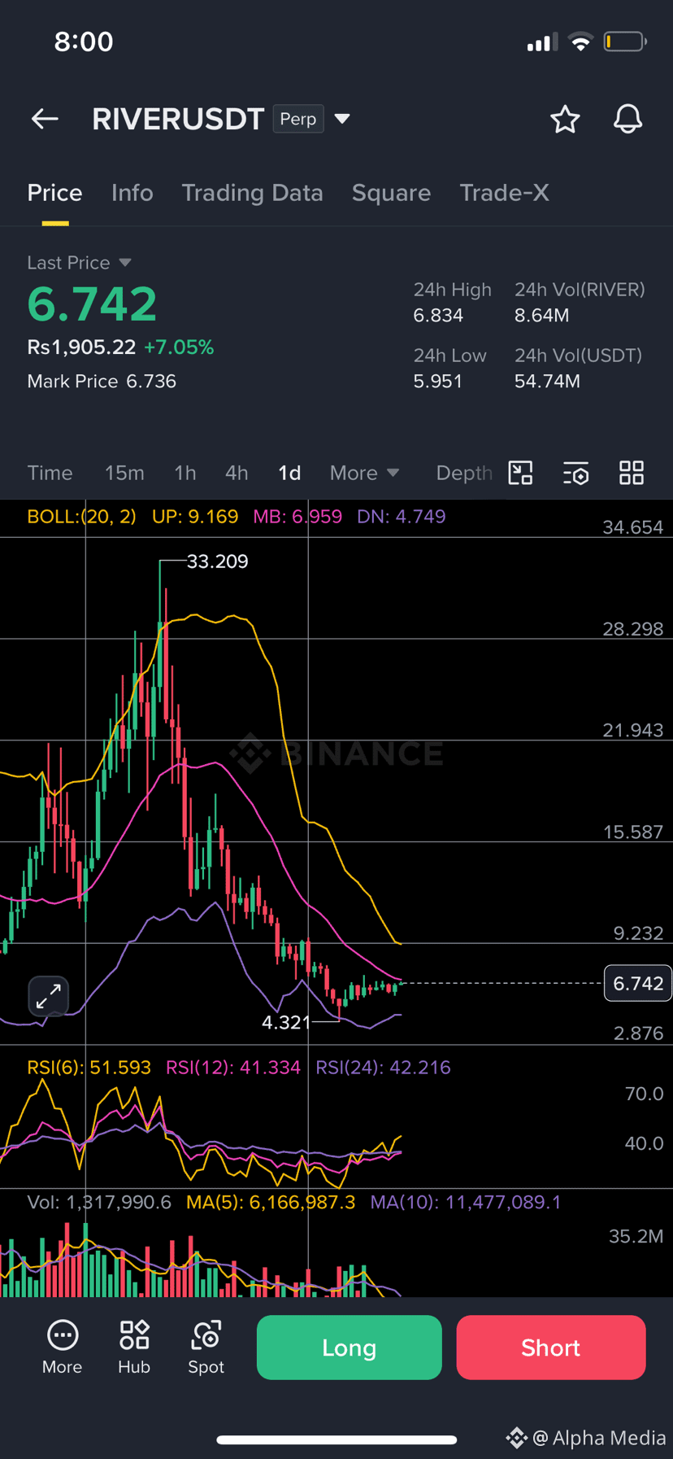Viewport: 673px width, 1459px height.
Task: Tap the RSI(6): 51.593 indicator label
Action: (89, 1067)
